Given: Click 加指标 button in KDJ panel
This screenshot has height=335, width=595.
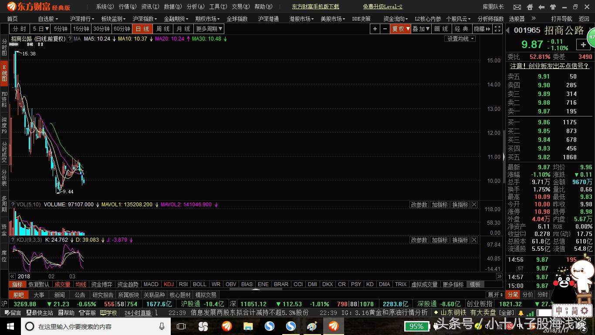Looking at the screenshot, I should [x=439, y=240].
